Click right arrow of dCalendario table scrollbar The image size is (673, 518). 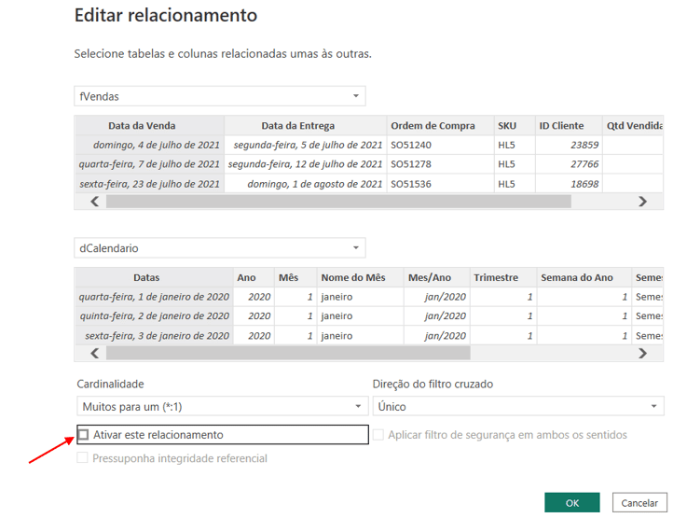tap(642, 354)
